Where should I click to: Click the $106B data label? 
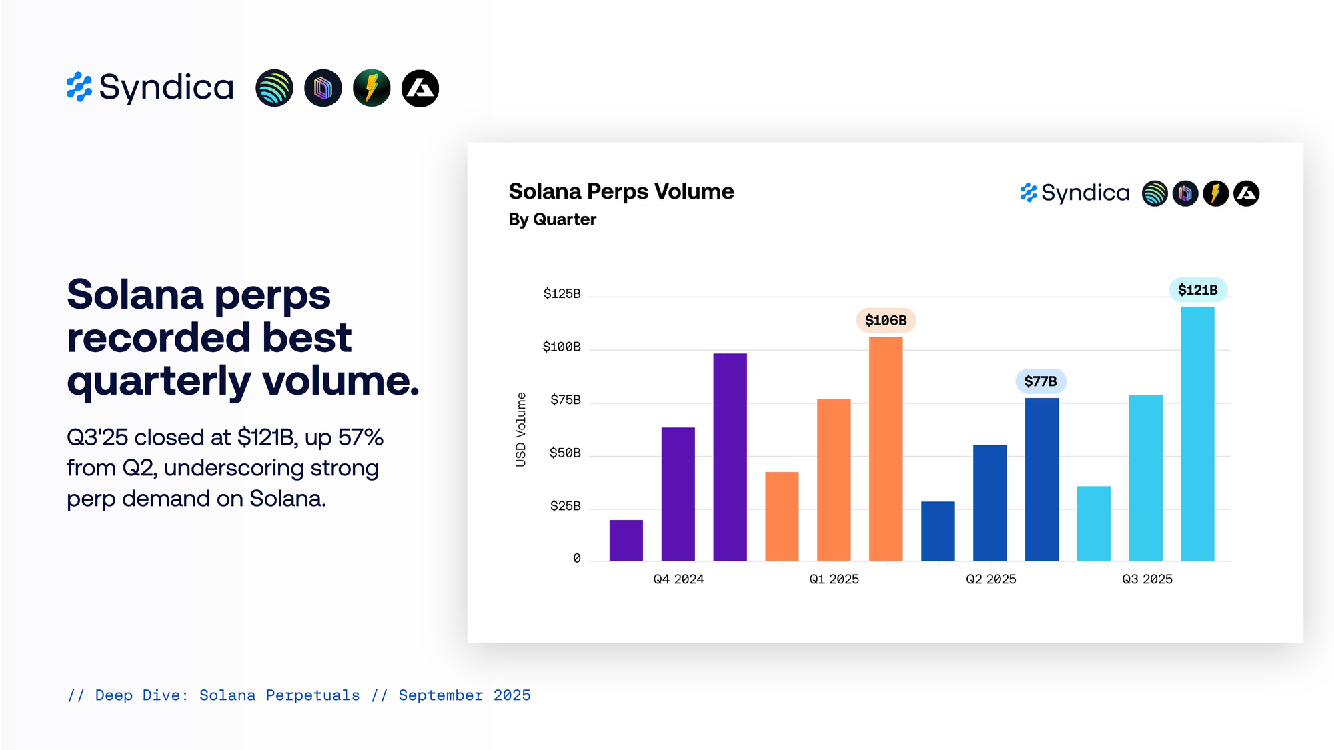pyautogui.click(x=886, y=321)
